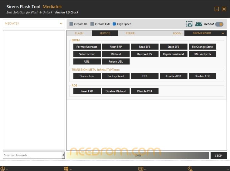Click the Windows logo icon in status bar
The height and width of the screenshot is (171, 230).
coord(66,169)
